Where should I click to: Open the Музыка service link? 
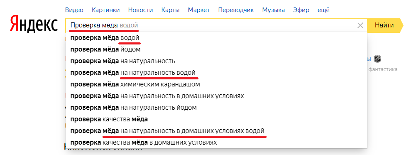click(x=274, y=10)
